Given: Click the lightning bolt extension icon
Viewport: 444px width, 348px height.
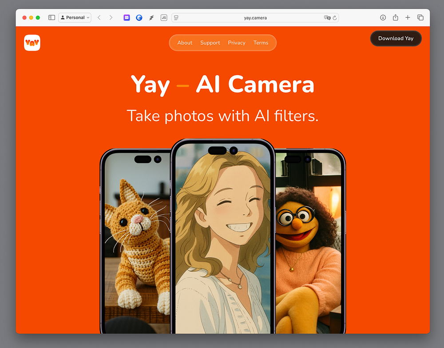Looking at the screenshot, I should [151, 18].
